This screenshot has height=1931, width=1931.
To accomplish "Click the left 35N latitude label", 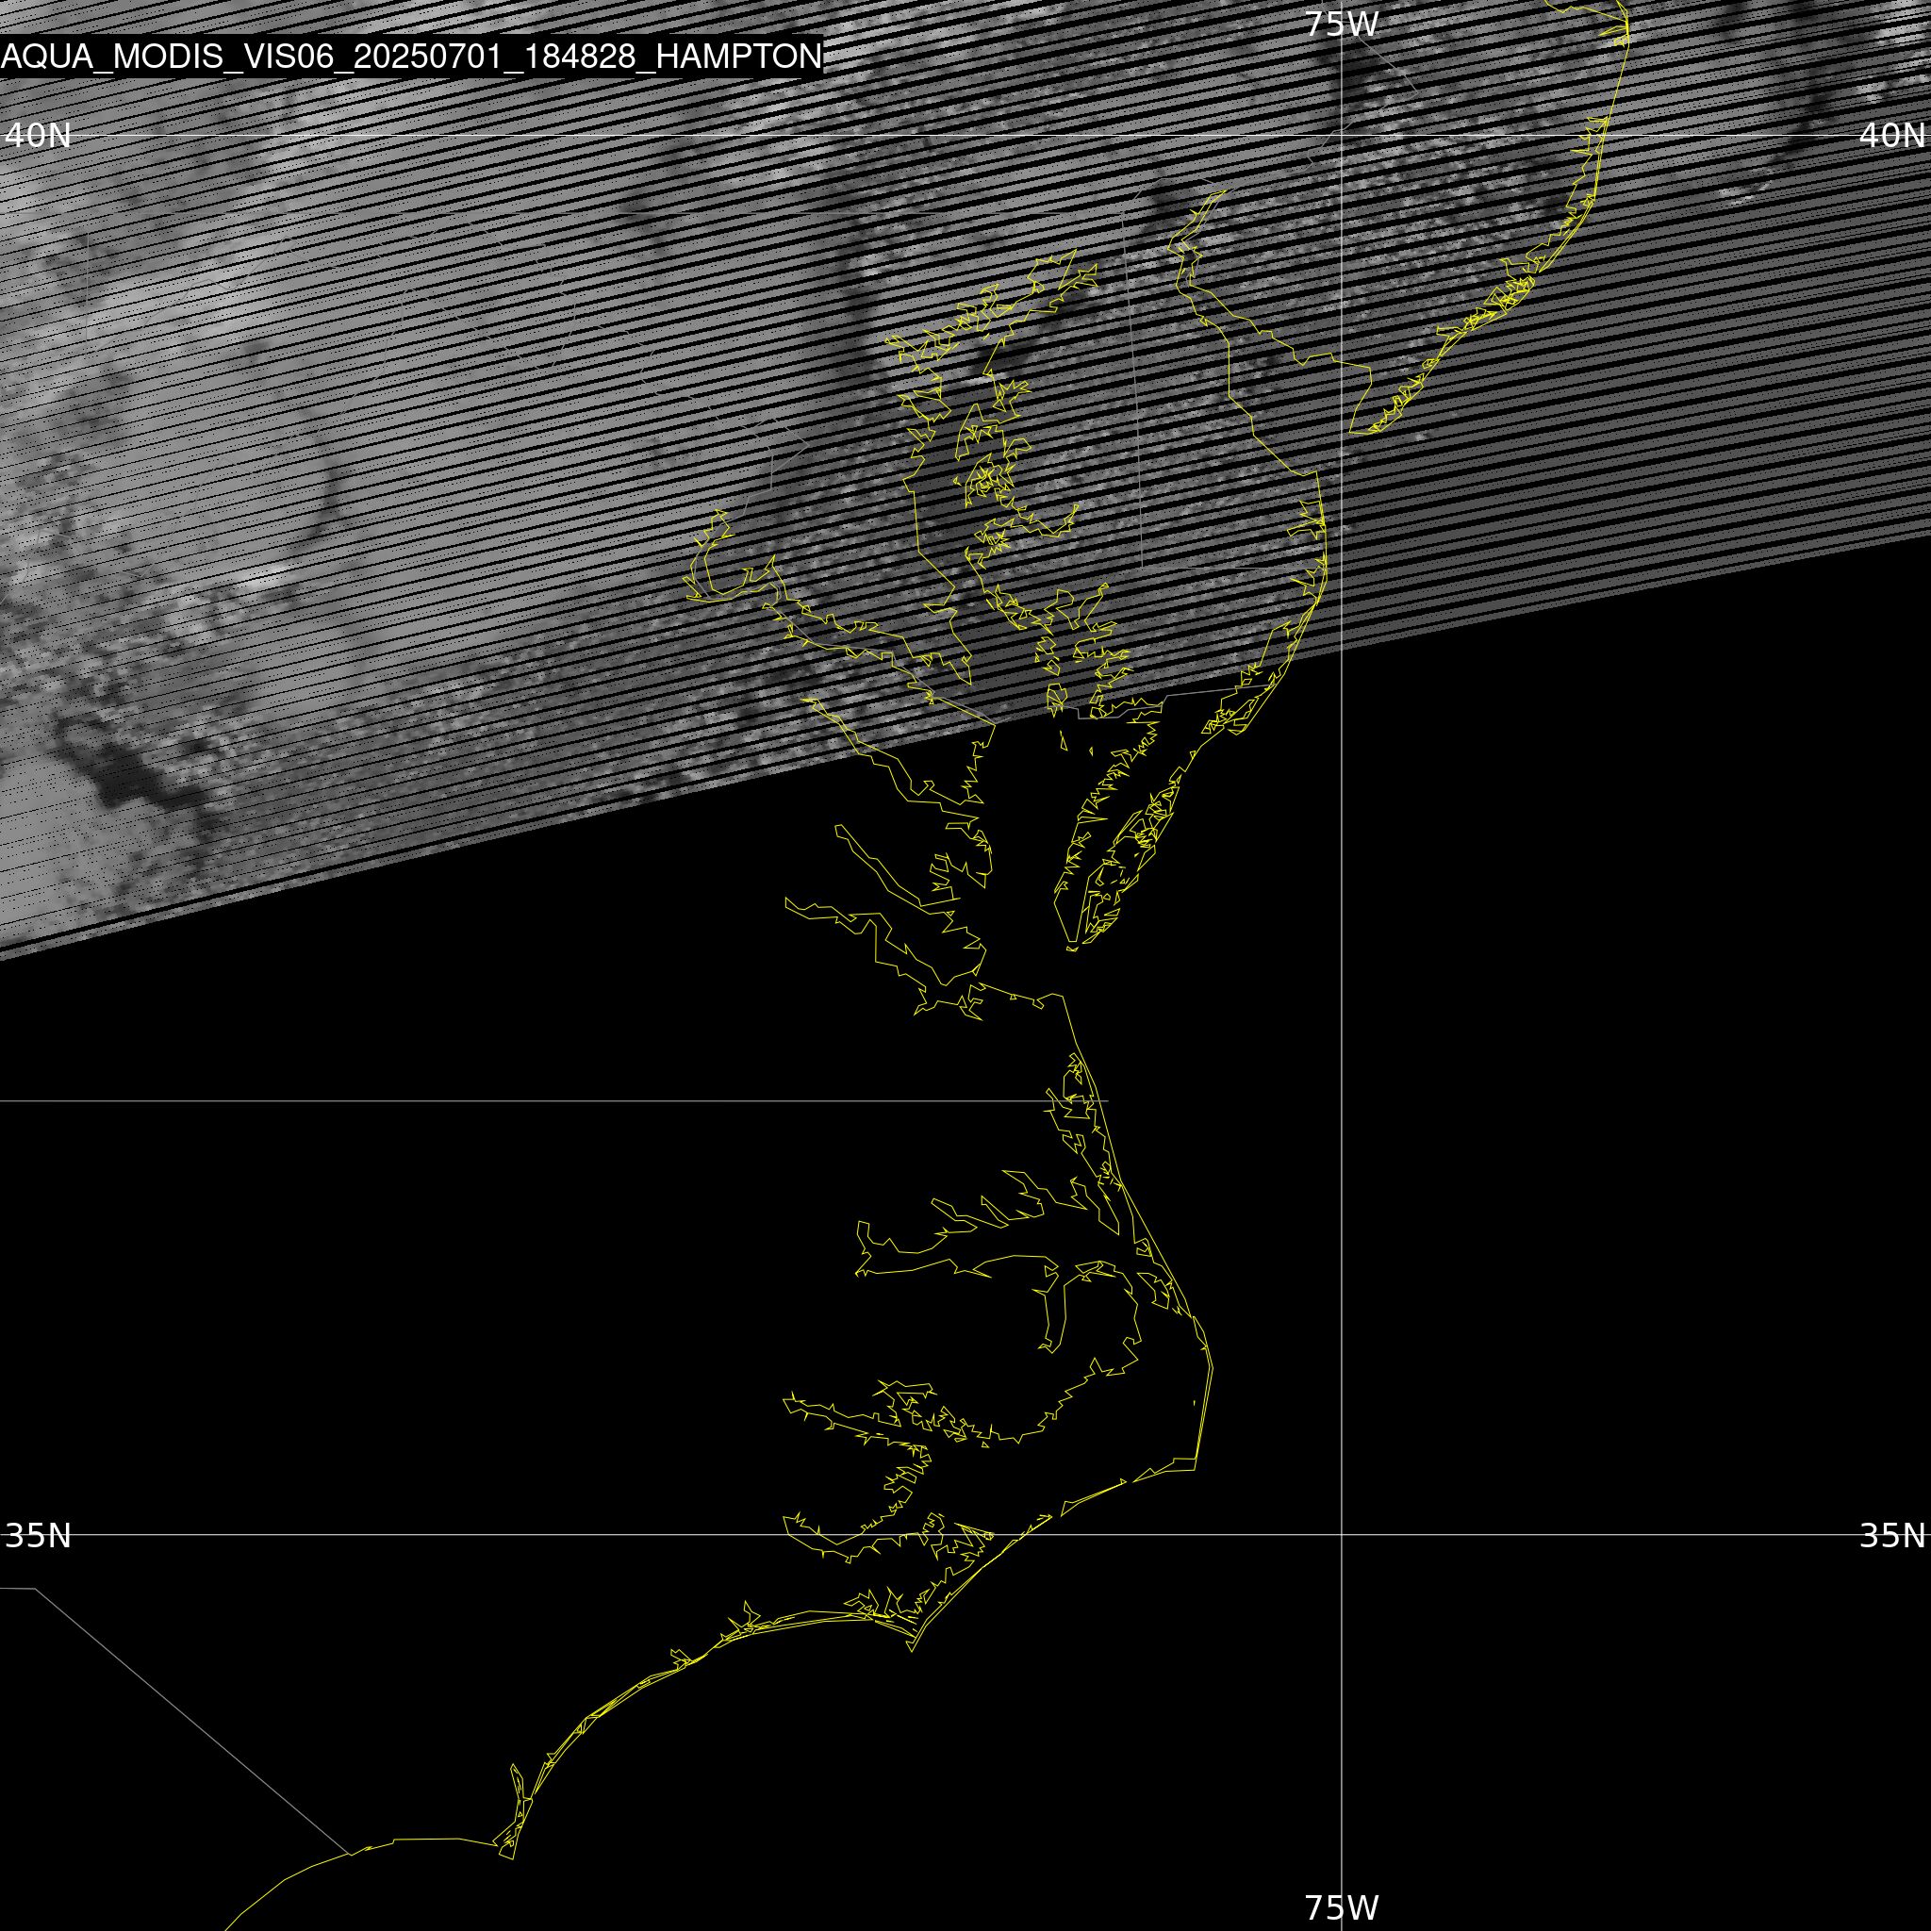I will [x=38, y=1534].
